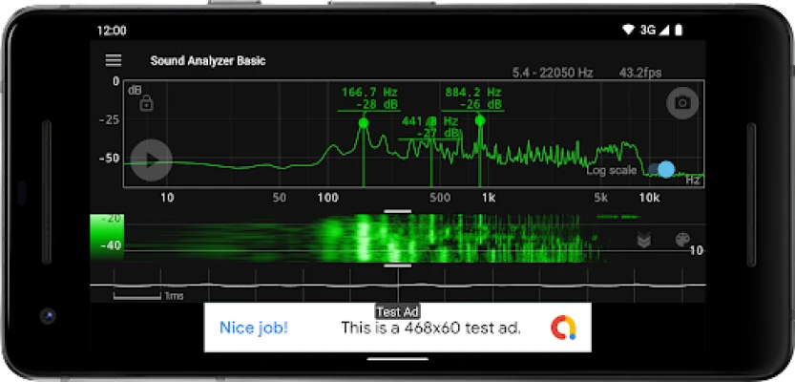Open the hamburger menu
The height and width of the screenshot is (382, 795).
tap(113, 60)
